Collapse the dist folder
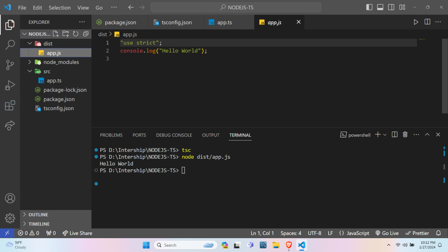 [29, 43]
